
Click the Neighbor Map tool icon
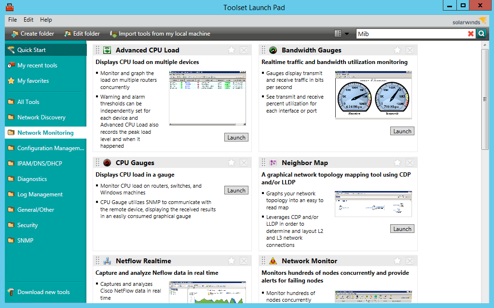pos(273,163)
